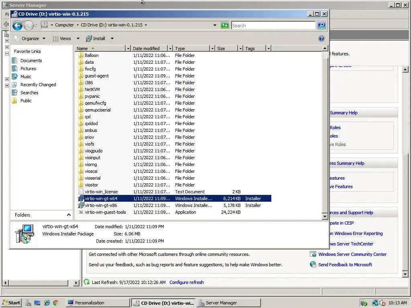Click Configure refresh link in Server Manager
The image size is (411, 308).
[186, 282]
